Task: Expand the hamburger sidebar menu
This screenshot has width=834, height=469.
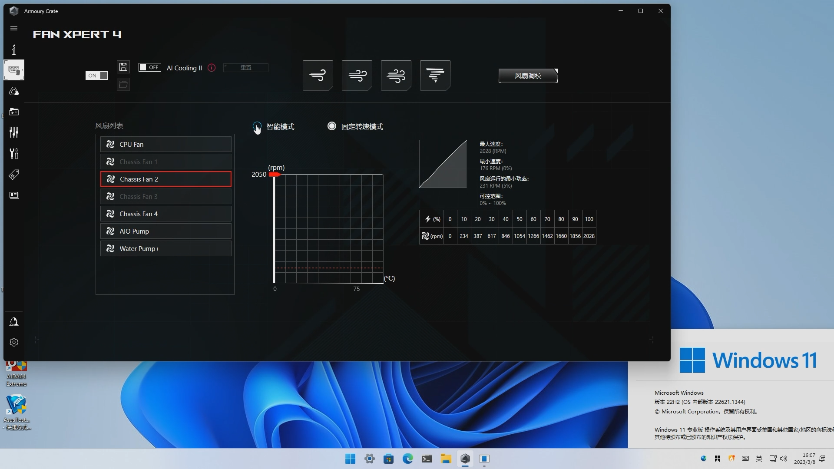Action: (x=14, y=28)
